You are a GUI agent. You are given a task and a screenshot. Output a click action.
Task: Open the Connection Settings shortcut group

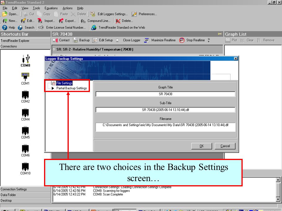coord(25,189)
